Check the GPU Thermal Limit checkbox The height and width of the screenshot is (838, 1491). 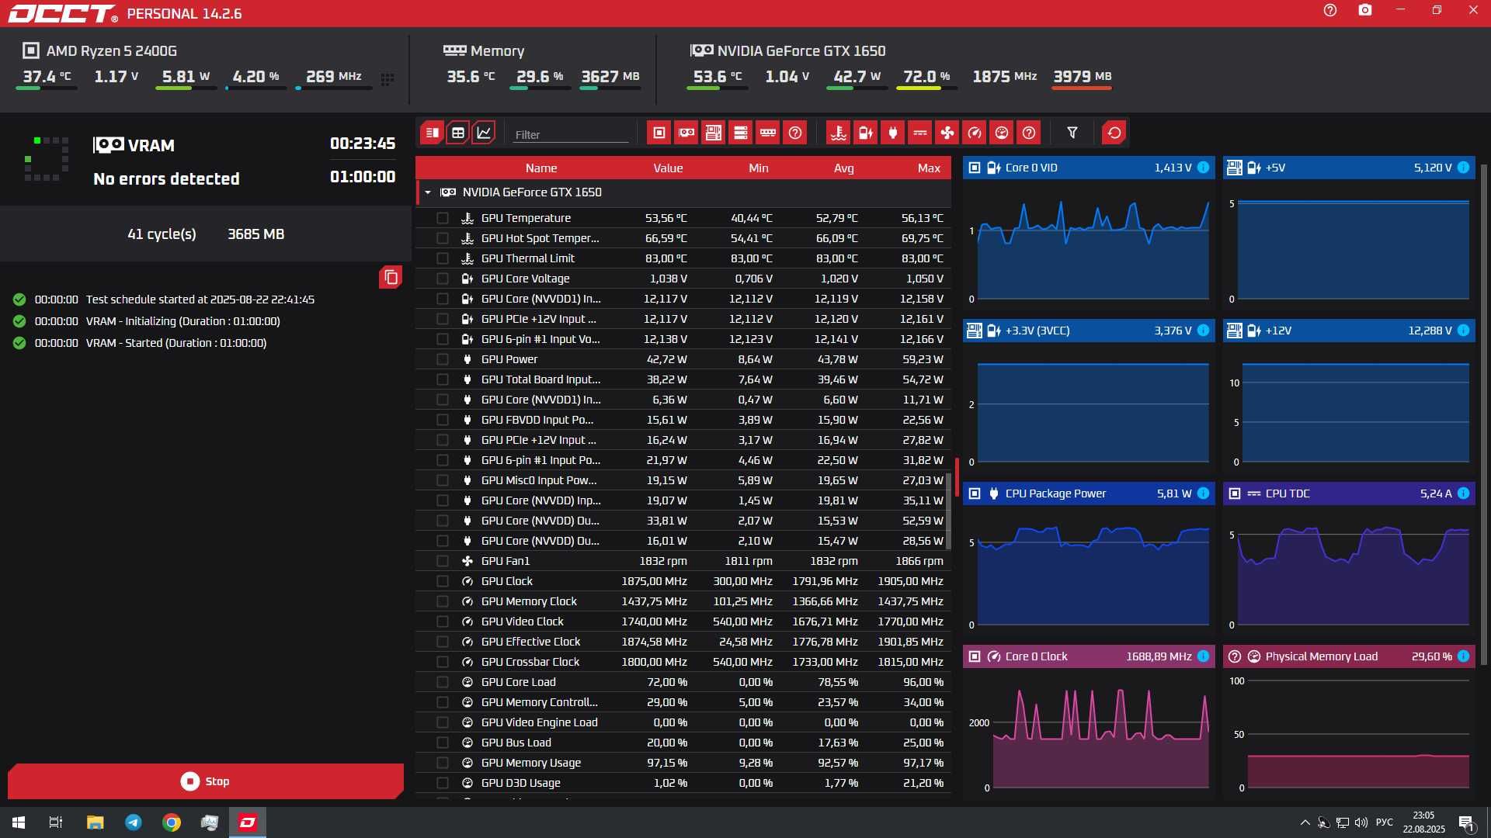443,258
